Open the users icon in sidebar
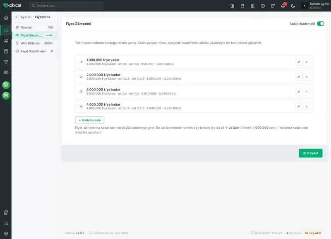 pos(6,41)
